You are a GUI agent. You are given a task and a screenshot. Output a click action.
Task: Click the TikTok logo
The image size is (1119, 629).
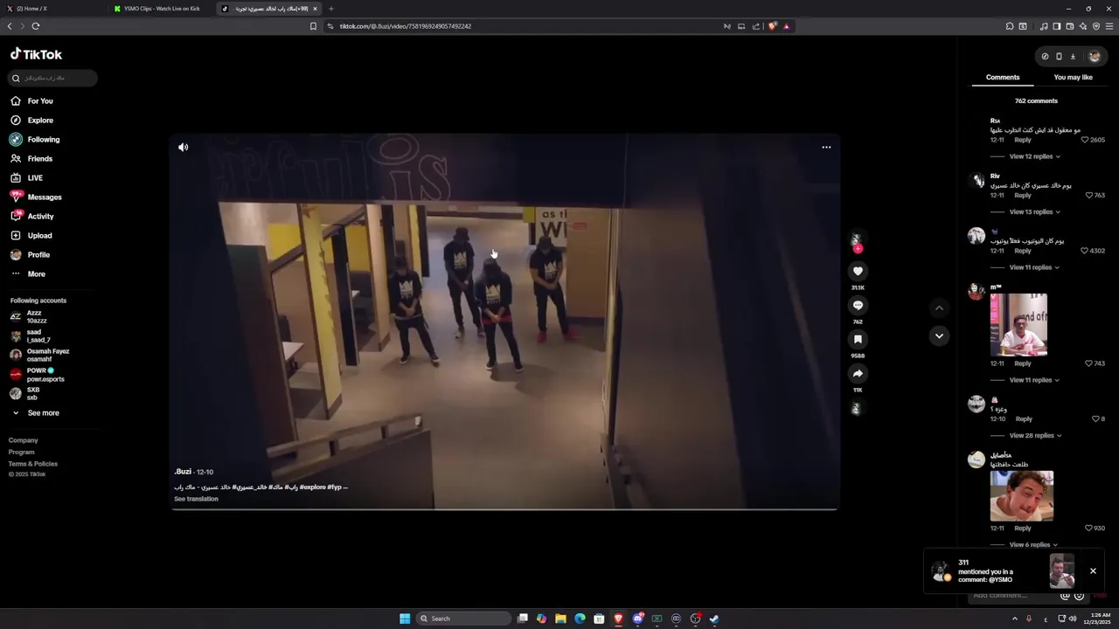(36, 54)
